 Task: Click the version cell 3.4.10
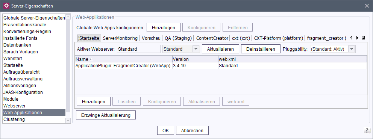pos(195,66)
